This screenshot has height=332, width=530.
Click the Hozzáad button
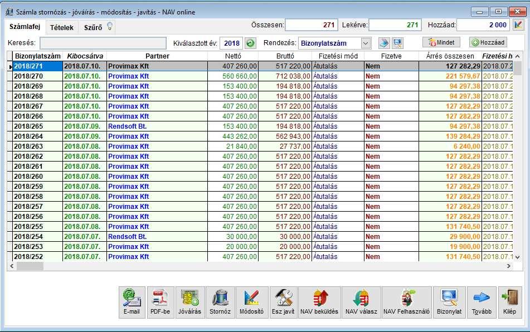[488, 42]
